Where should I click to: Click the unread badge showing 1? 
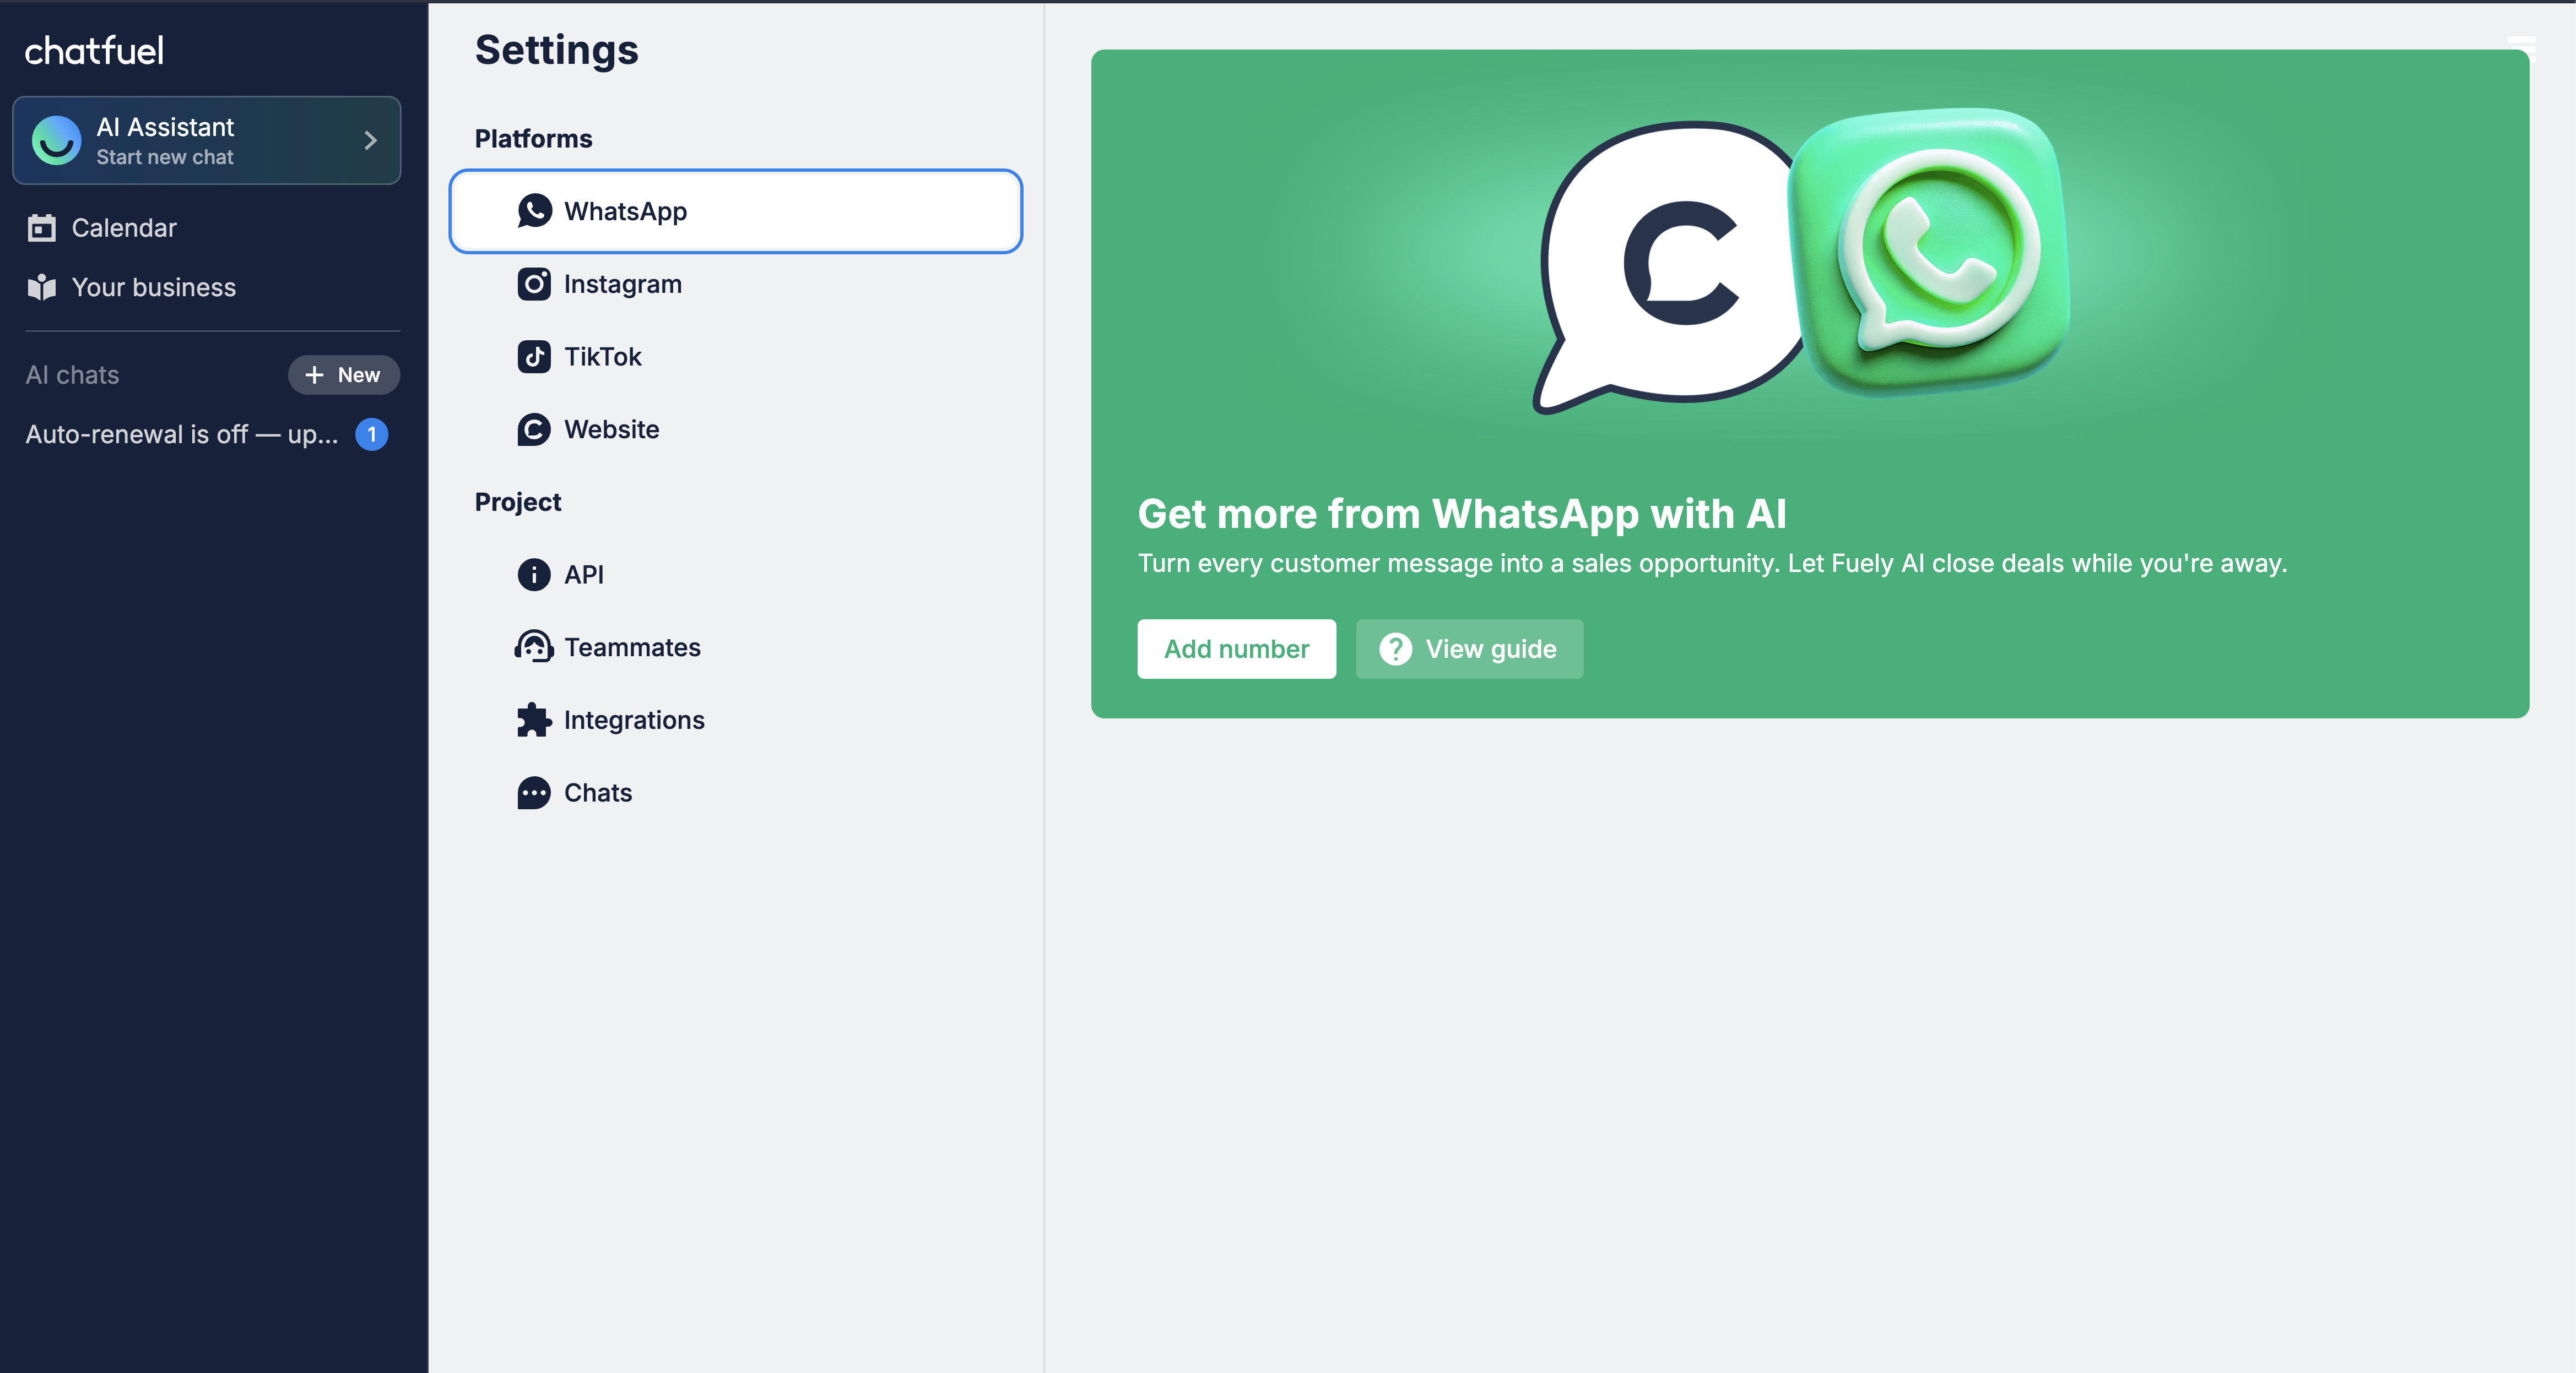click(x=372, y=435)
